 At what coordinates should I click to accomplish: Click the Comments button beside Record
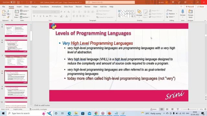pos(181,7)
